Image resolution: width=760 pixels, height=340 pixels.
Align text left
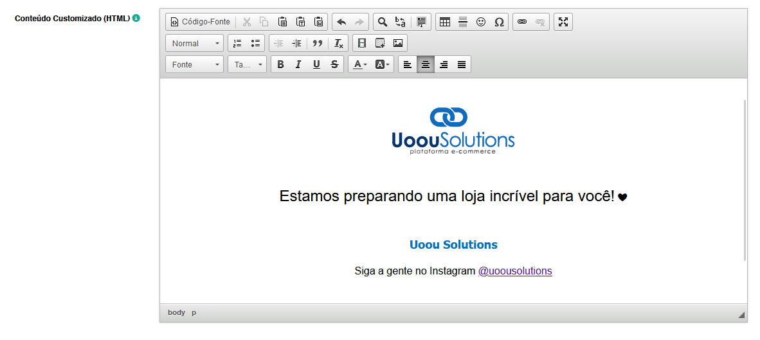[408, 64]
